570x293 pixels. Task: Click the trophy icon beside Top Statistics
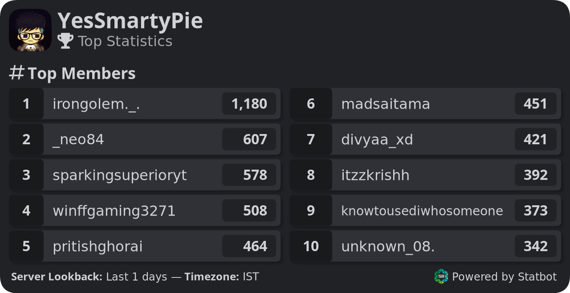(65, 41)
